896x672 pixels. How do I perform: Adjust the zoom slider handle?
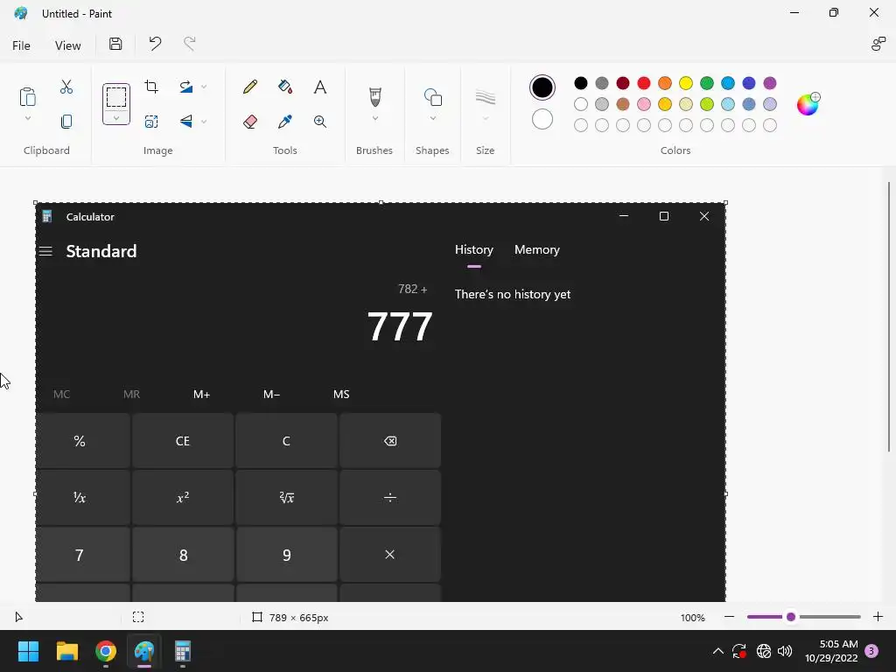point(791,617)
